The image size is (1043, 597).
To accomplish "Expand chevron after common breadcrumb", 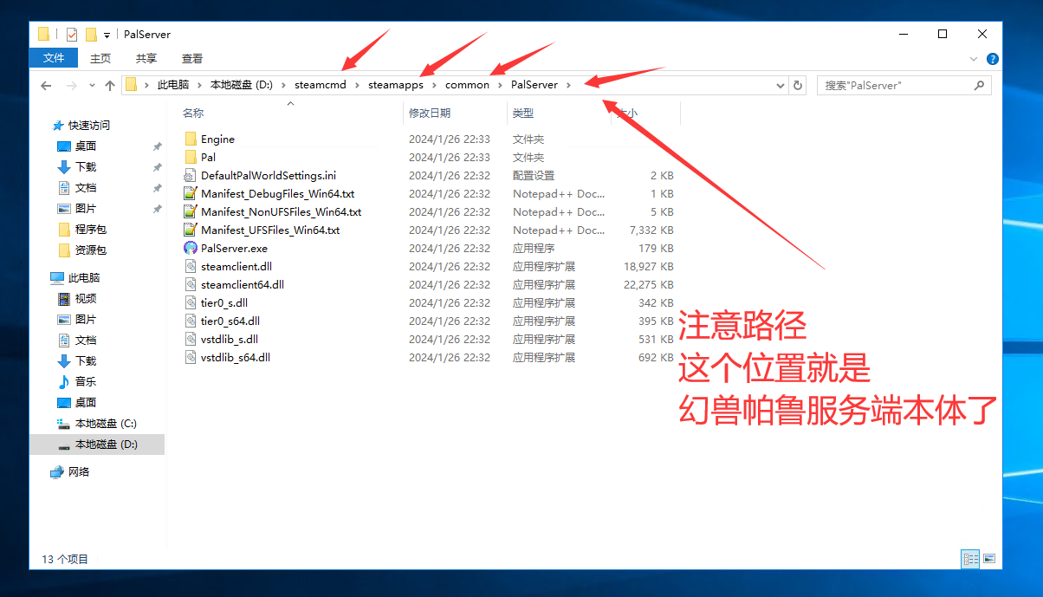I will pyautogui.click(x=500, y=85).
